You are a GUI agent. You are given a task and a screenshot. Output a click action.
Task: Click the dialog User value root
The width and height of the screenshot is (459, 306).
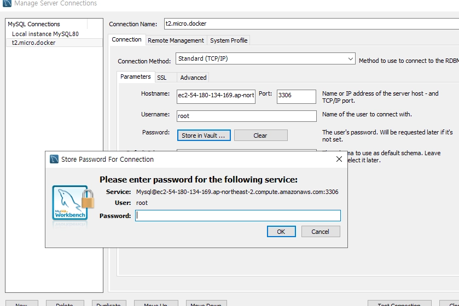tap(142, 203)
